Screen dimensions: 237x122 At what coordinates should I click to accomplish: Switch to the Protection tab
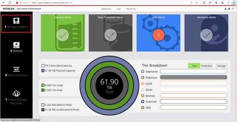click(207, 66)
